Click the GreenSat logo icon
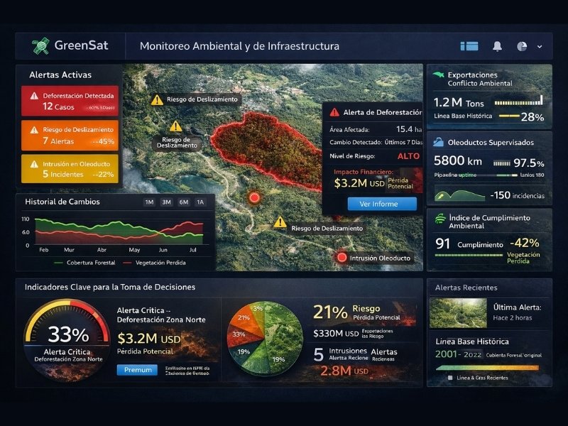The height and width of the screenshot is (426, 568). pos(40,45)
